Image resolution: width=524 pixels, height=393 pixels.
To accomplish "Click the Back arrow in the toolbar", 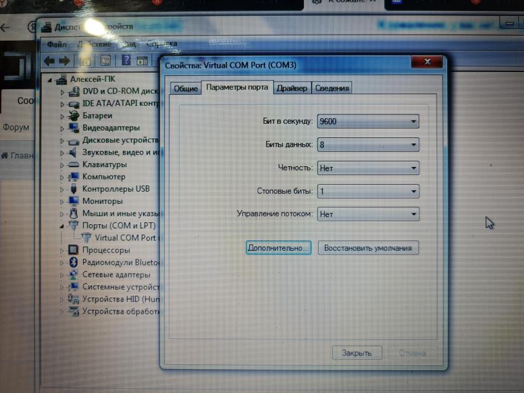I will (49, 60).
